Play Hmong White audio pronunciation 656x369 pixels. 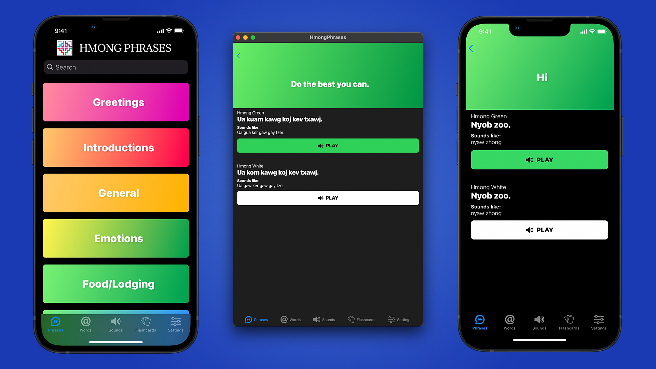tap(328, 198)
